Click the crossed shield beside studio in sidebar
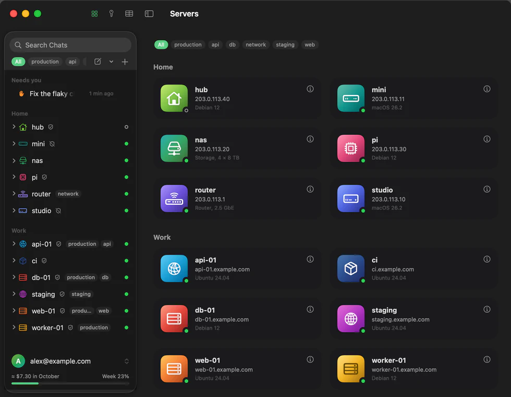Viewport: 511px width, 397px height. (x=58, y=211)
